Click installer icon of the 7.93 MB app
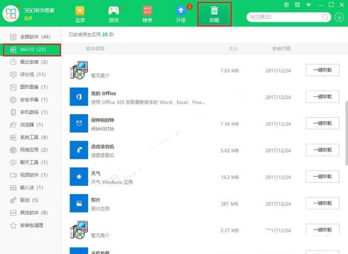 (79, 70)
